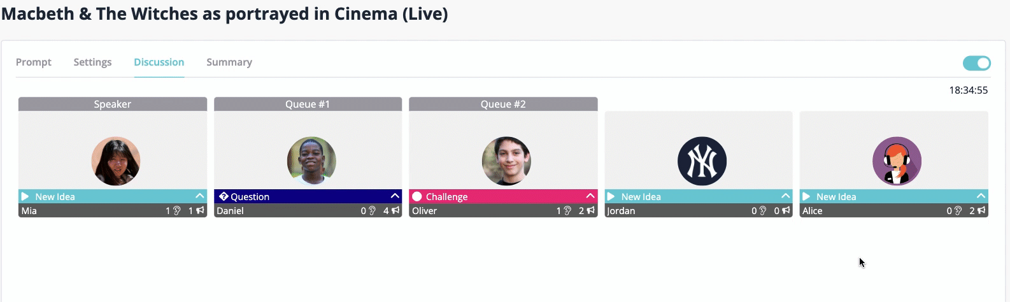The height and width of the screenshot is (302, 1010).
Task: Click the diamond Question icon on Daniel's card
Action: click(223, 196)
